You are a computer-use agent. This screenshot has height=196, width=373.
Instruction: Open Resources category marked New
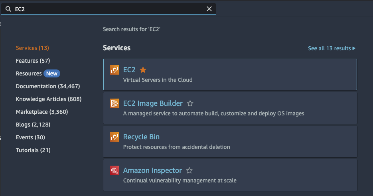coord(29,73)
